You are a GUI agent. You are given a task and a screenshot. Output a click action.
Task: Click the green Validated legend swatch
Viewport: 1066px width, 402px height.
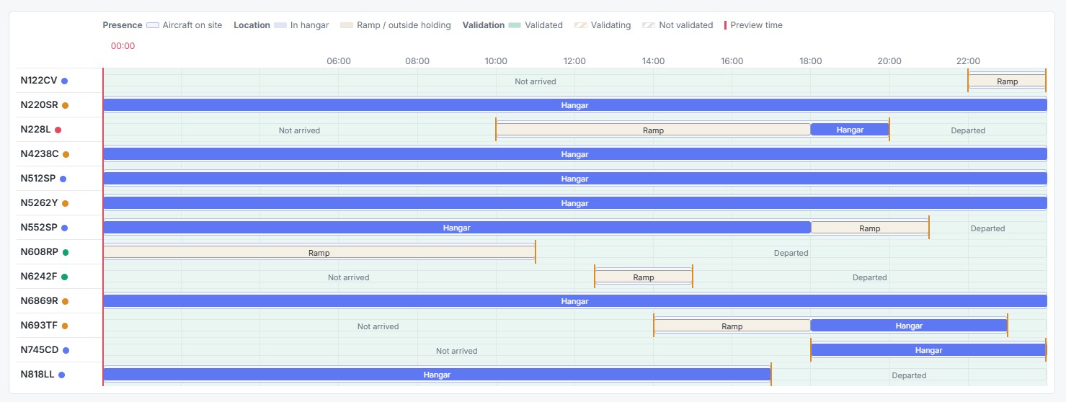[x=515, y=25]
